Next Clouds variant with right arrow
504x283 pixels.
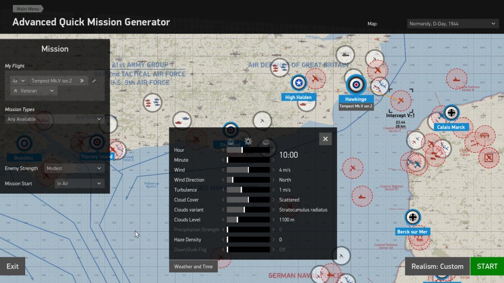tap(274, 210)
